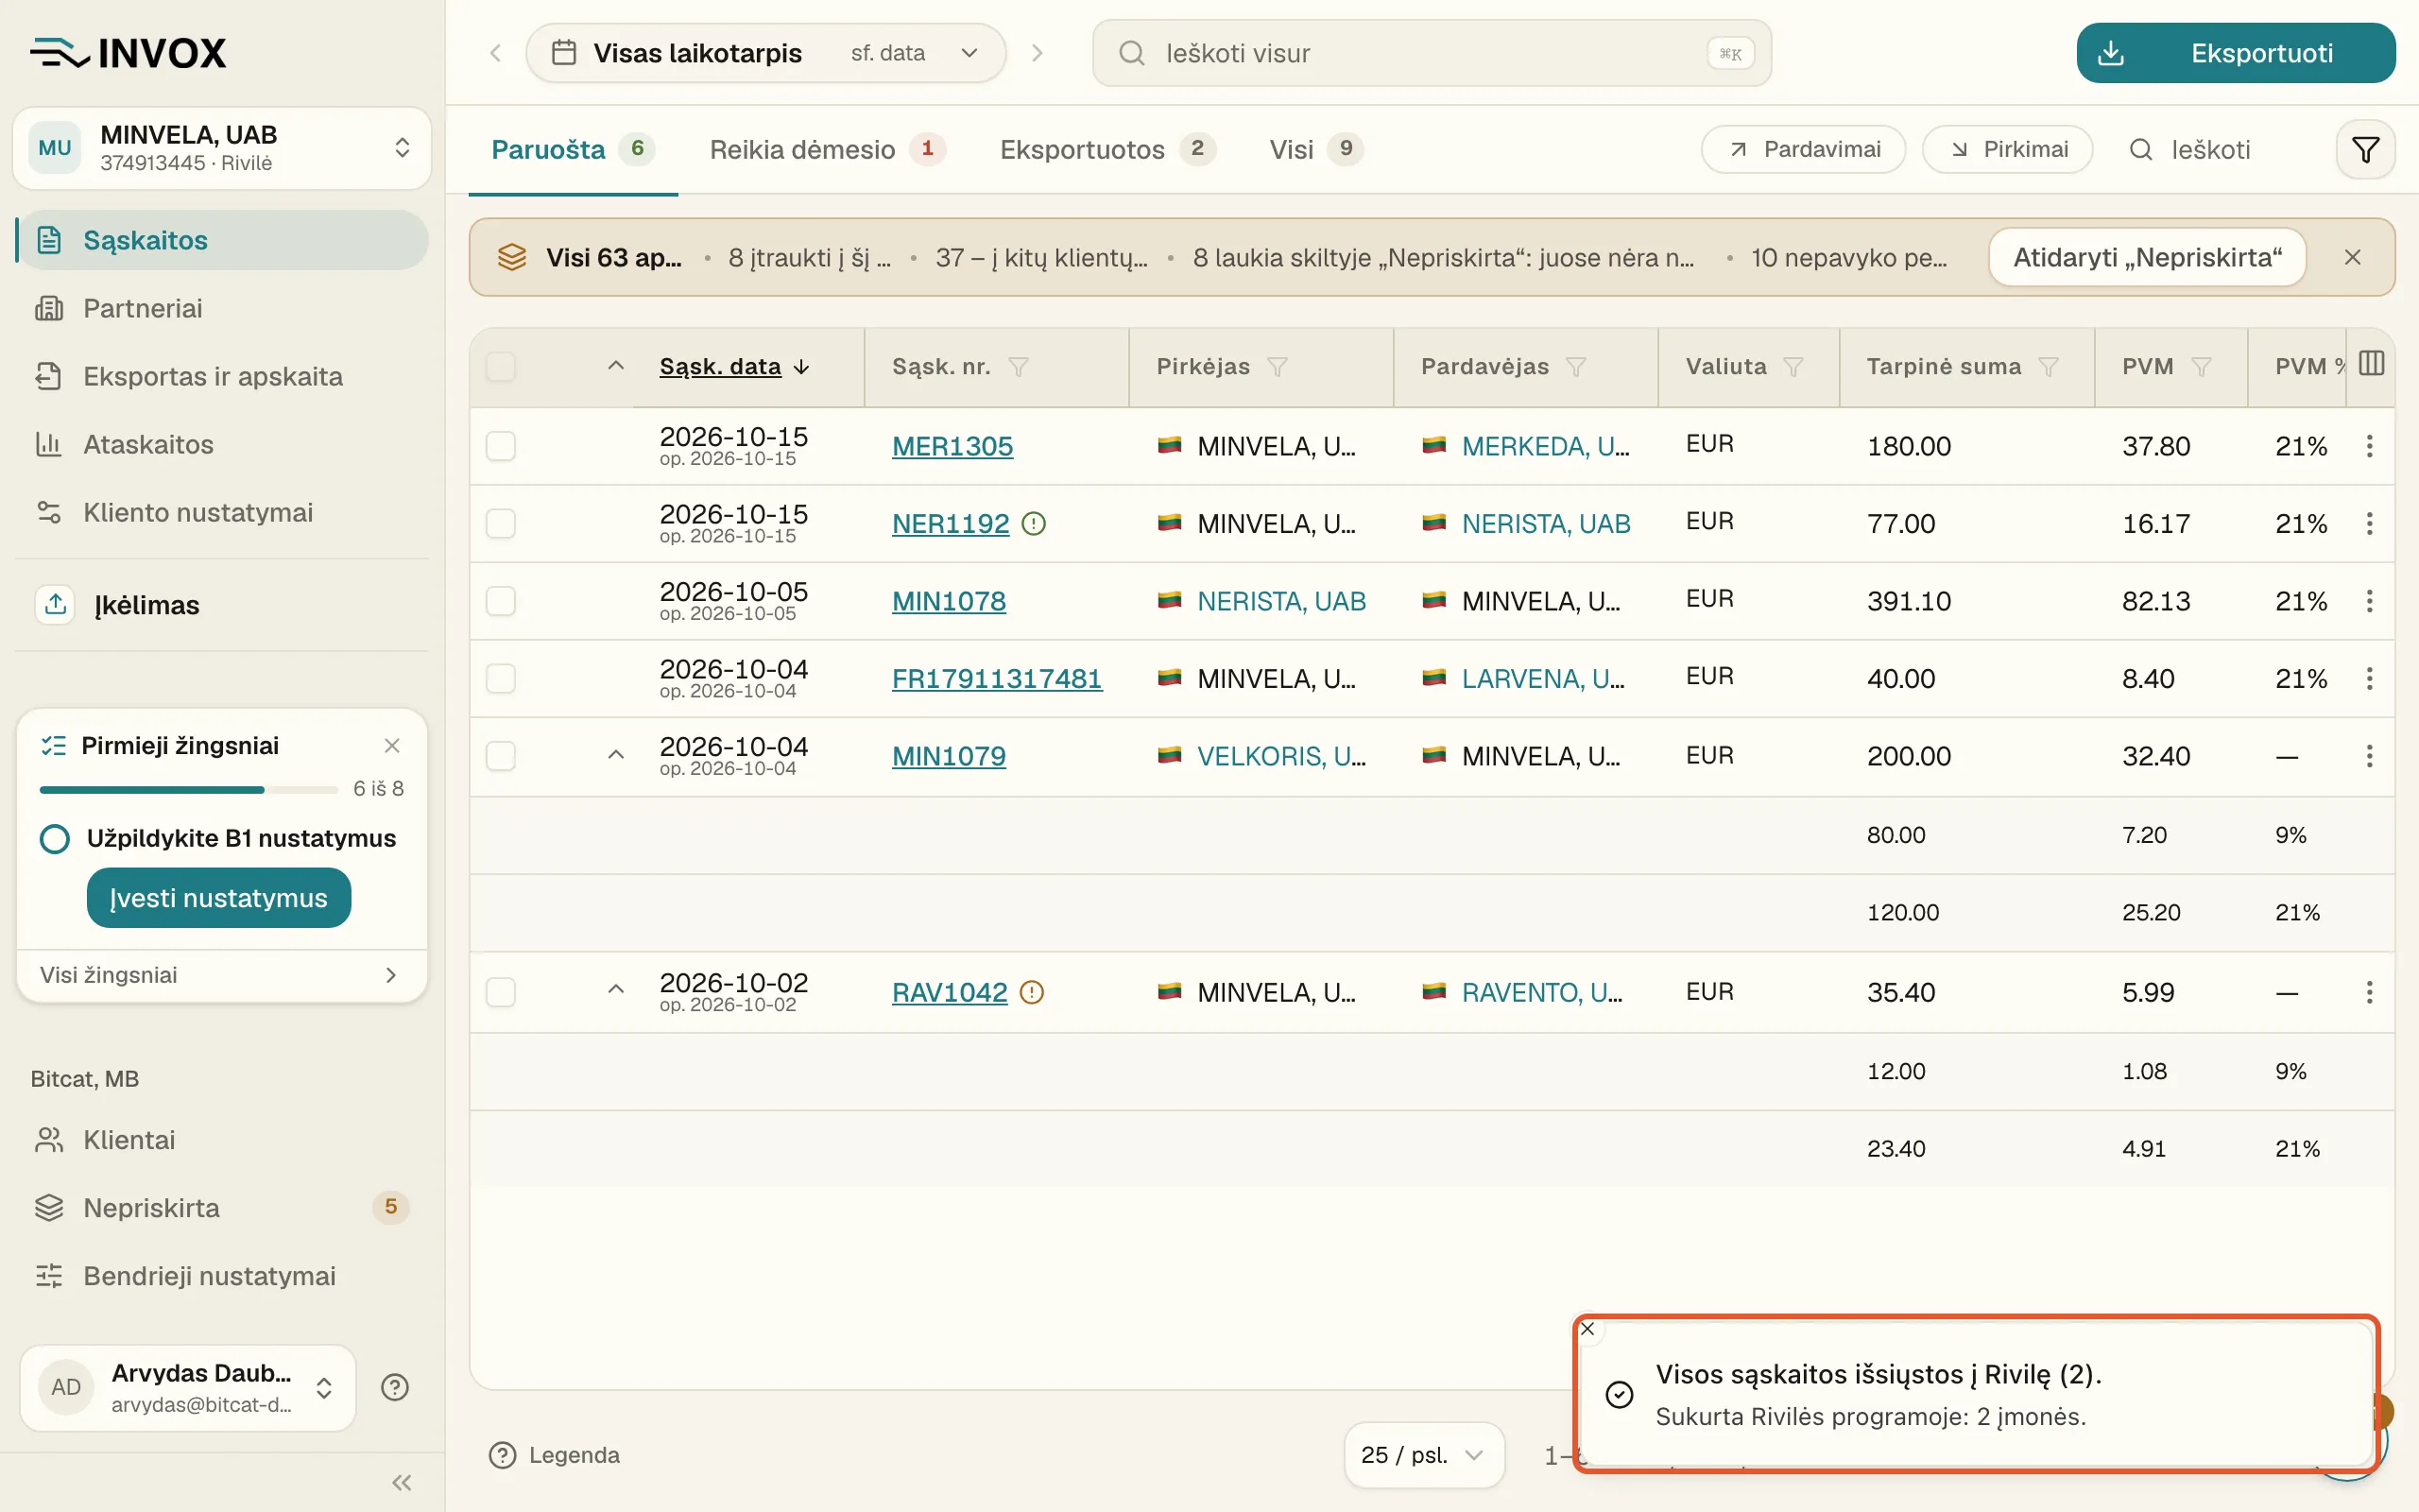This screenshot has height=1512, width=2419.
Task: Check the NER1192 row checkbox
Action: coord(501,523)
